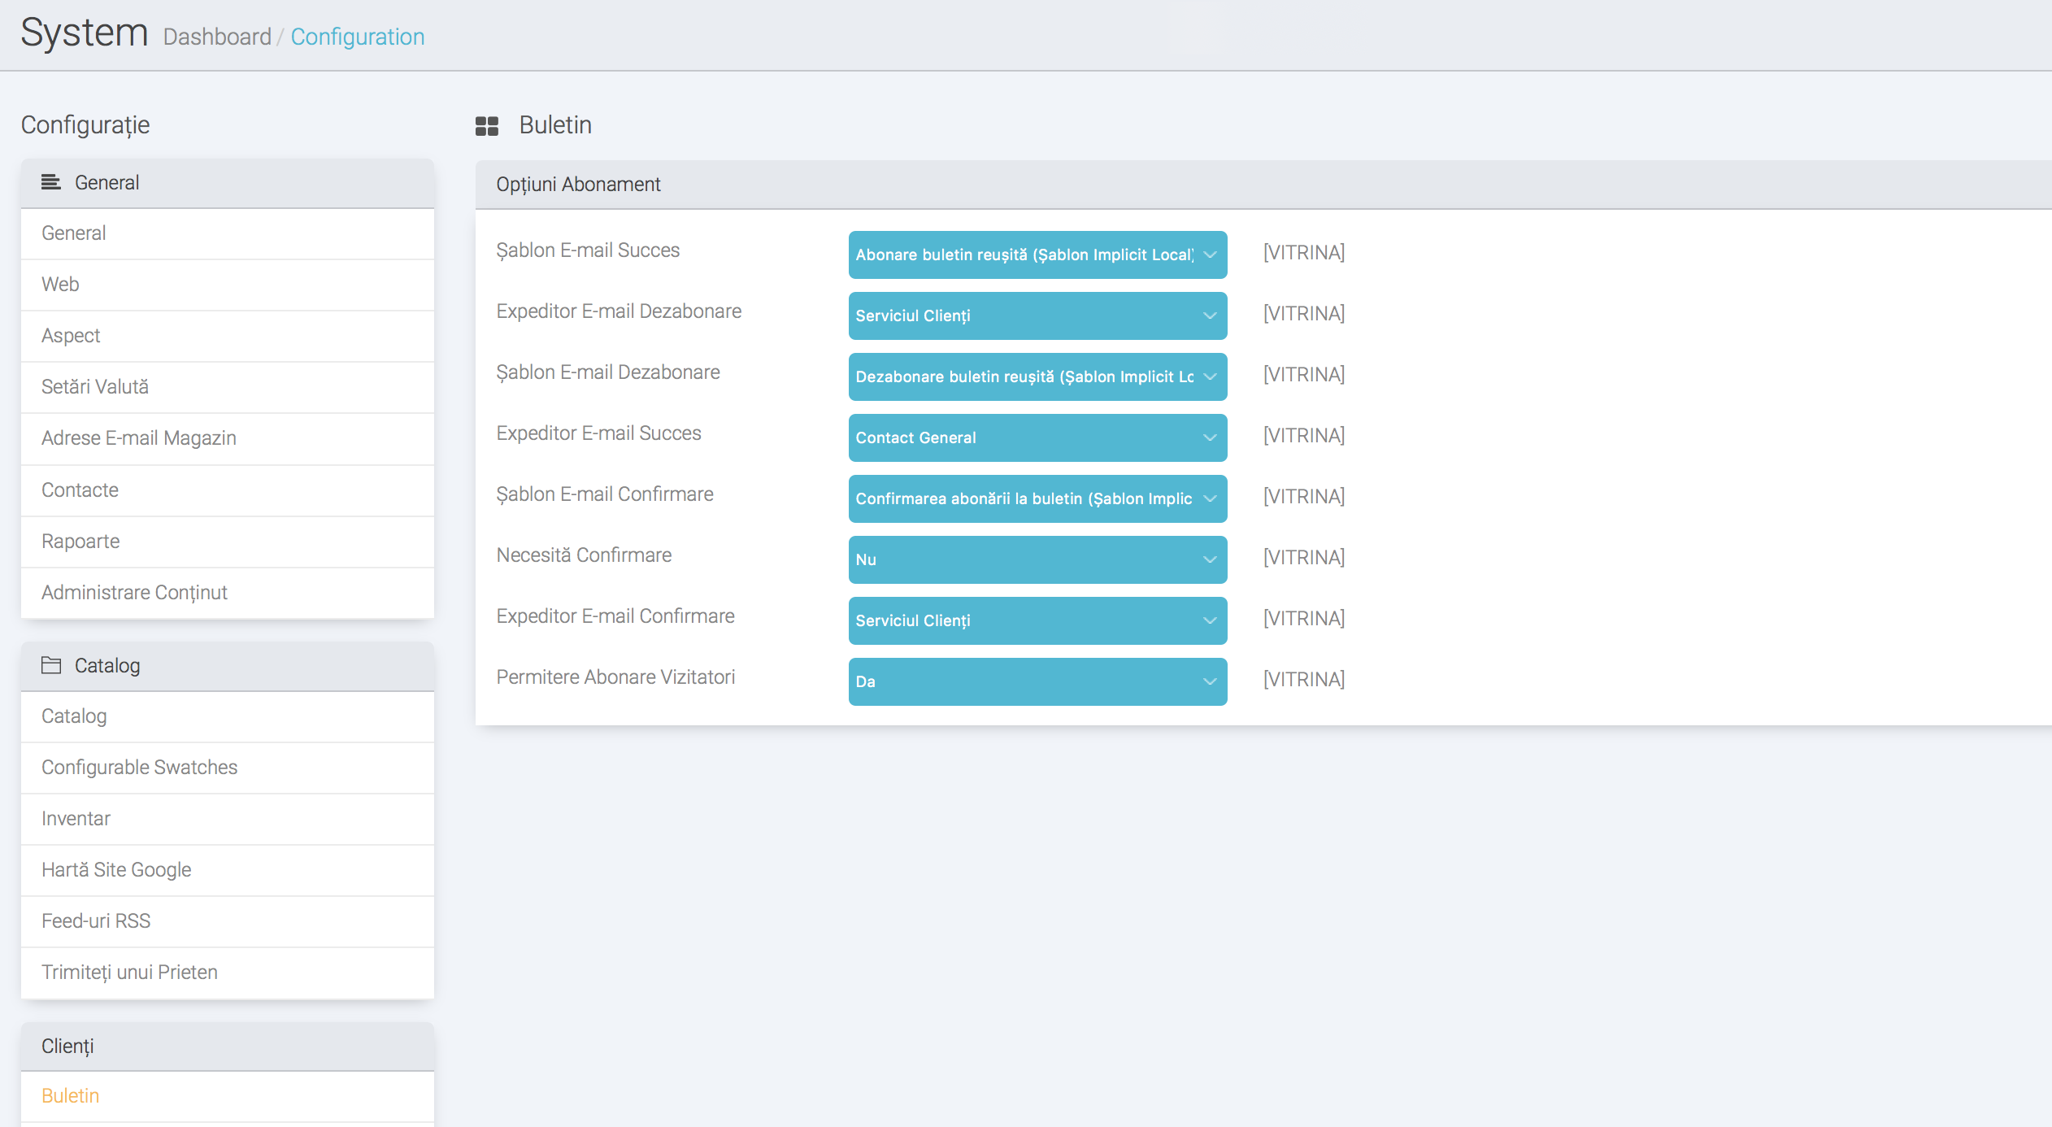Click the Buletin sidebar item
Image resolution: width=2052 pixels, height=1127 pixels.
click(71, 1096)
